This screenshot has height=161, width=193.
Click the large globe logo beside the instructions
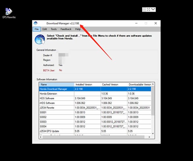click(x=40, y=40)
